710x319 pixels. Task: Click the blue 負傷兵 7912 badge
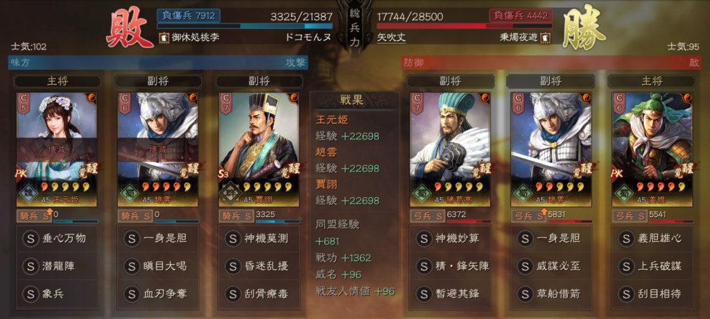[x=189, y=16]
